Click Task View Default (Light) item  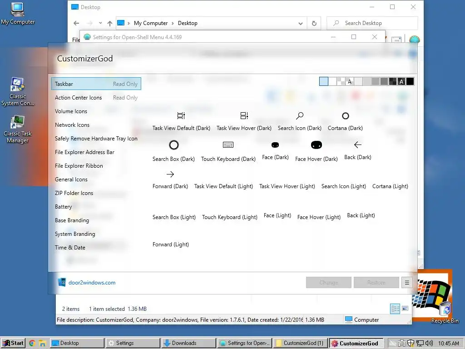pos(223,186)
